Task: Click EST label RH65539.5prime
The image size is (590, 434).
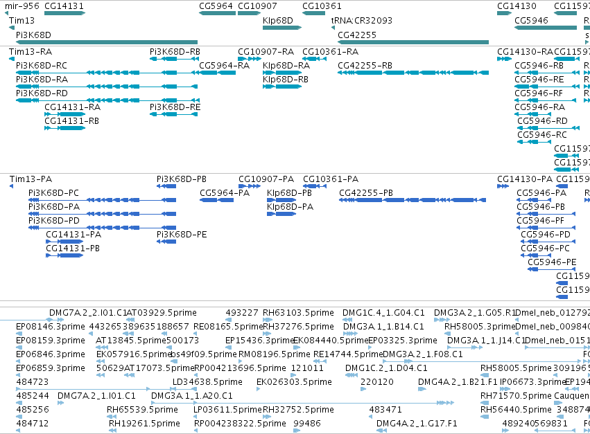Action: coord(142,410)
